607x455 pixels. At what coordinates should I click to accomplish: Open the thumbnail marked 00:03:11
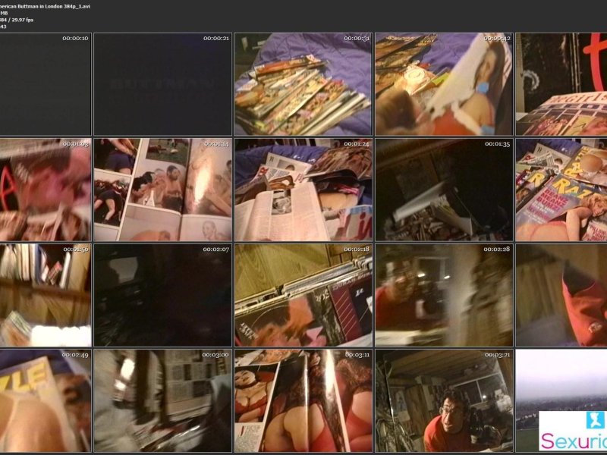303,401
